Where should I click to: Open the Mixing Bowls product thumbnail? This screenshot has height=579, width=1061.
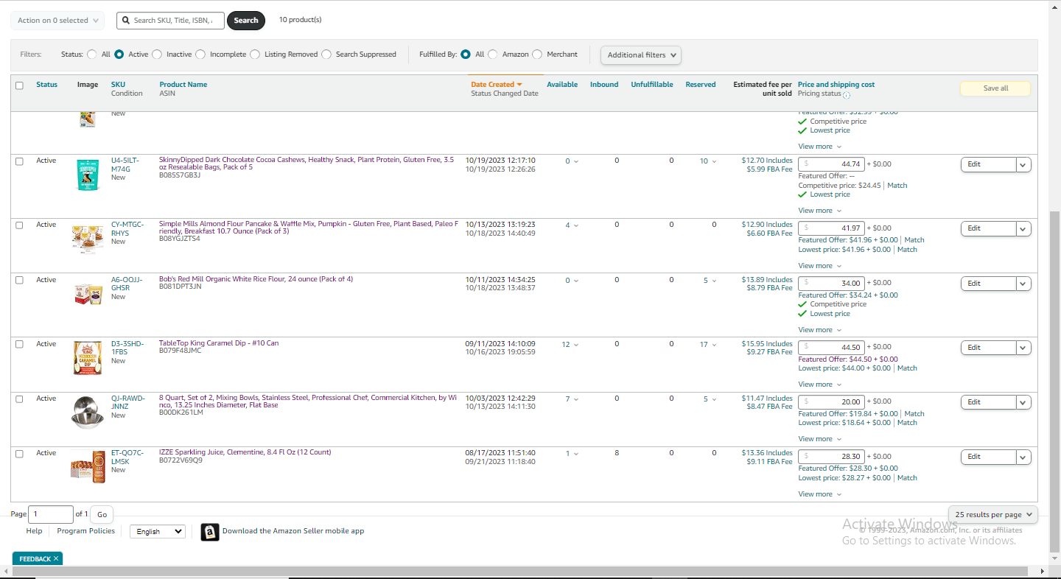click(x=88, y=412)
